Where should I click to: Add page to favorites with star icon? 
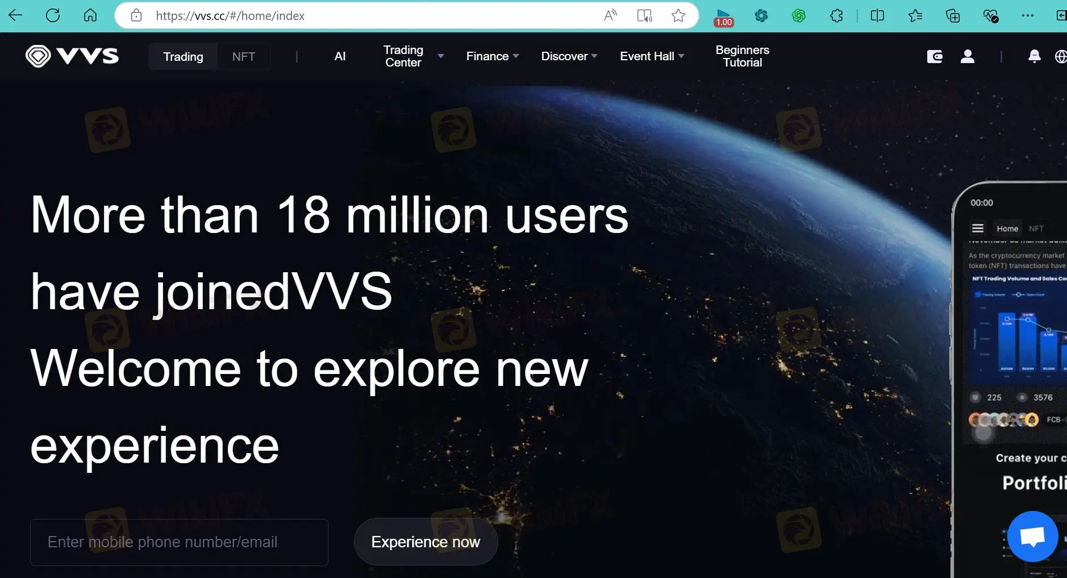678,16
